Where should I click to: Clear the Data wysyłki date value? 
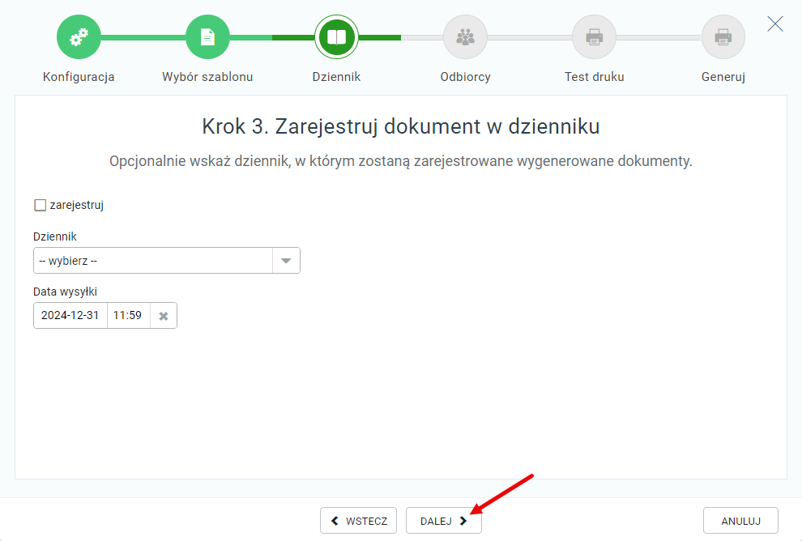pyautogui.click(x=164, y=316)
